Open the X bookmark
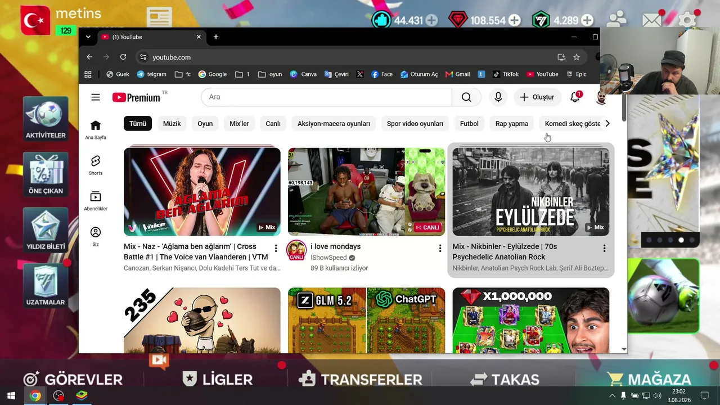720x405 pixels. (x=360, y=74)
